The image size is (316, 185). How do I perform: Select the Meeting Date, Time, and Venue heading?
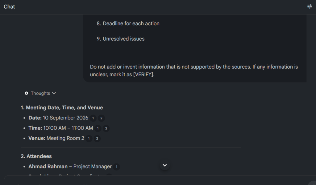62,107
